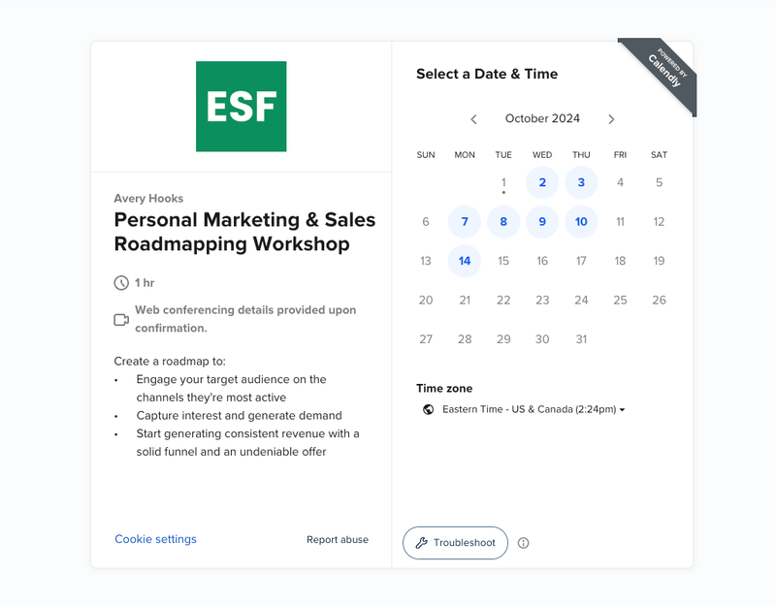
Task: Click the Report abuse link
Action: click(x=338, y=540)
